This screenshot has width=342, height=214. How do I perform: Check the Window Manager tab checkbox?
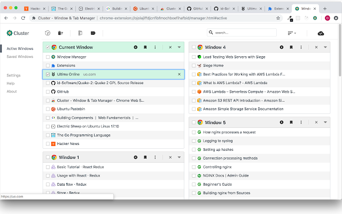click(48, 57)
